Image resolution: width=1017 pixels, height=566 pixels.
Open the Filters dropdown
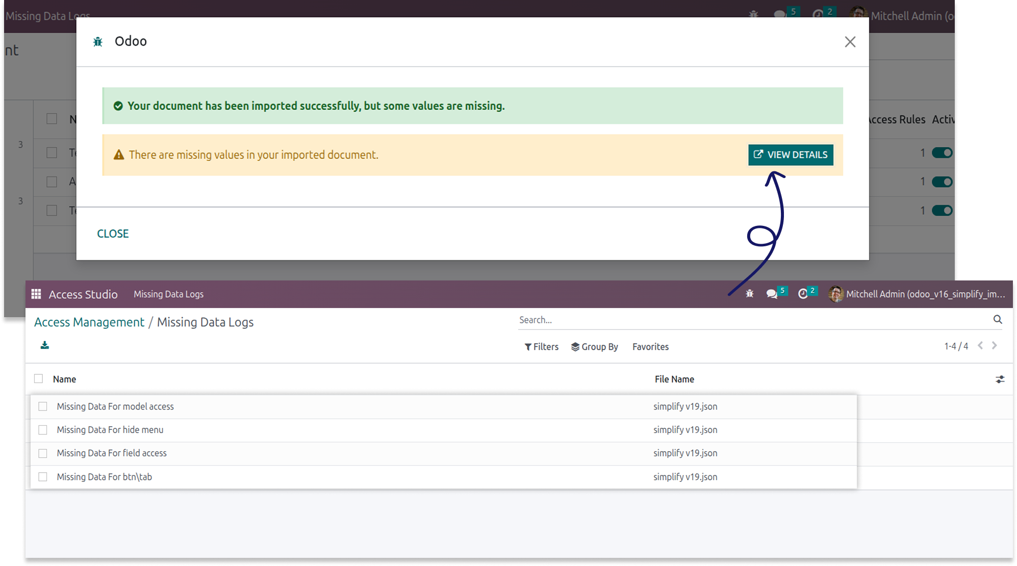pos(541,347)
